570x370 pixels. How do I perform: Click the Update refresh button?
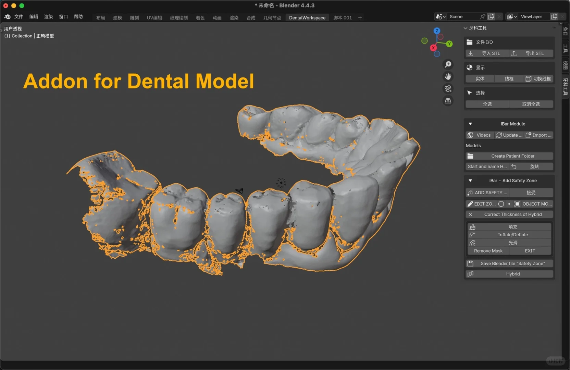[509, 135]
